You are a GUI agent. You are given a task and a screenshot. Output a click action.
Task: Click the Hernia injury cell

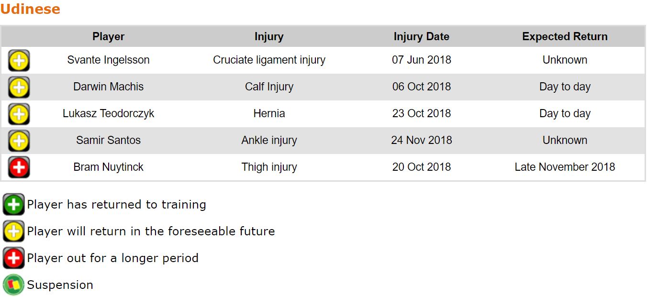[269, 114]
